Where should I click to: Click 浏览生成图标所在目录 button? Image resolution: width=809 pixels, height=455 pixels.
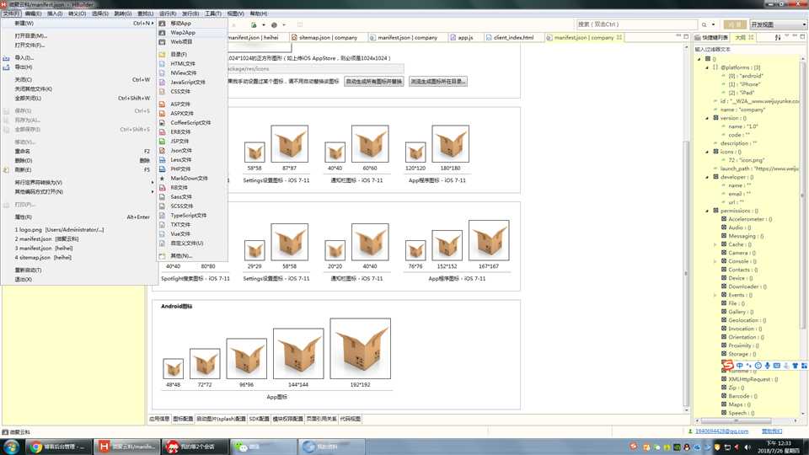tap(438, 82)
